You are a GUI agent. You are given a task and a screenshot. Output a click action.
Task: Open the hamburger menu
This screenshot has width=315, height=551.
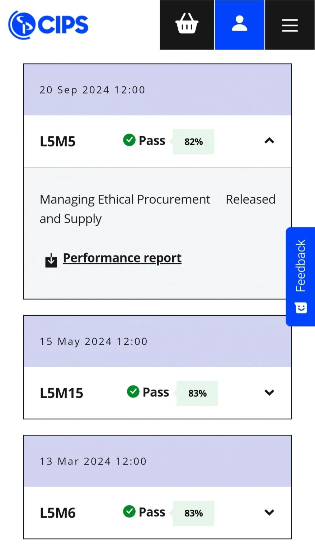pyautogui.click(x=290, y=25)
